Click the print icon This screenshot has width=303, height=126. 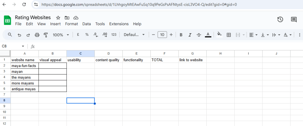[37, 35]
